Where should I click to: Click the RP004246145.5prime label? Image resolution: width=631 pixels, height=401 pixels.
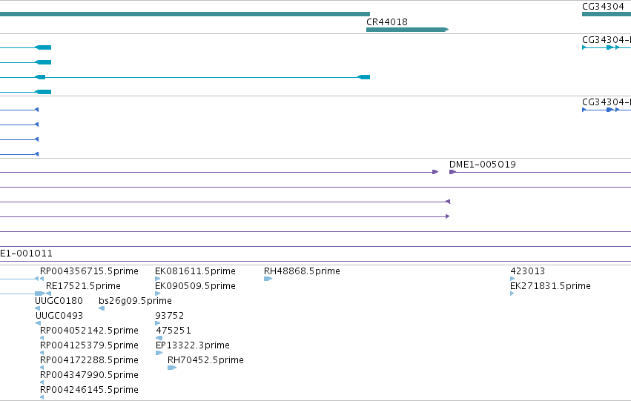[x=89, y=390]
